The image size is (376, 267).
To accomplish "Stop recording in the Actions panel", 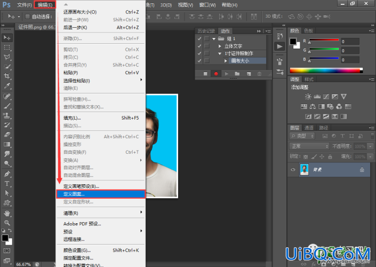I will click(205, 74).
